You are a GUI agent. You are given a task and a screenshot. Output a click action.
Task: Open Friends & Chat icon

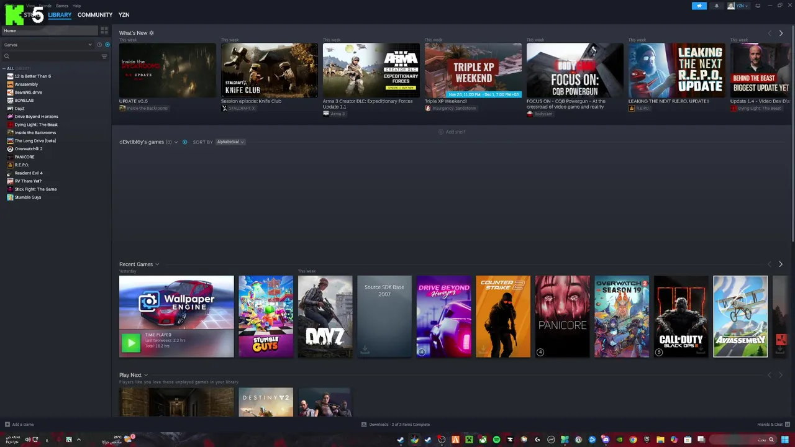click(x=787, y=425)
